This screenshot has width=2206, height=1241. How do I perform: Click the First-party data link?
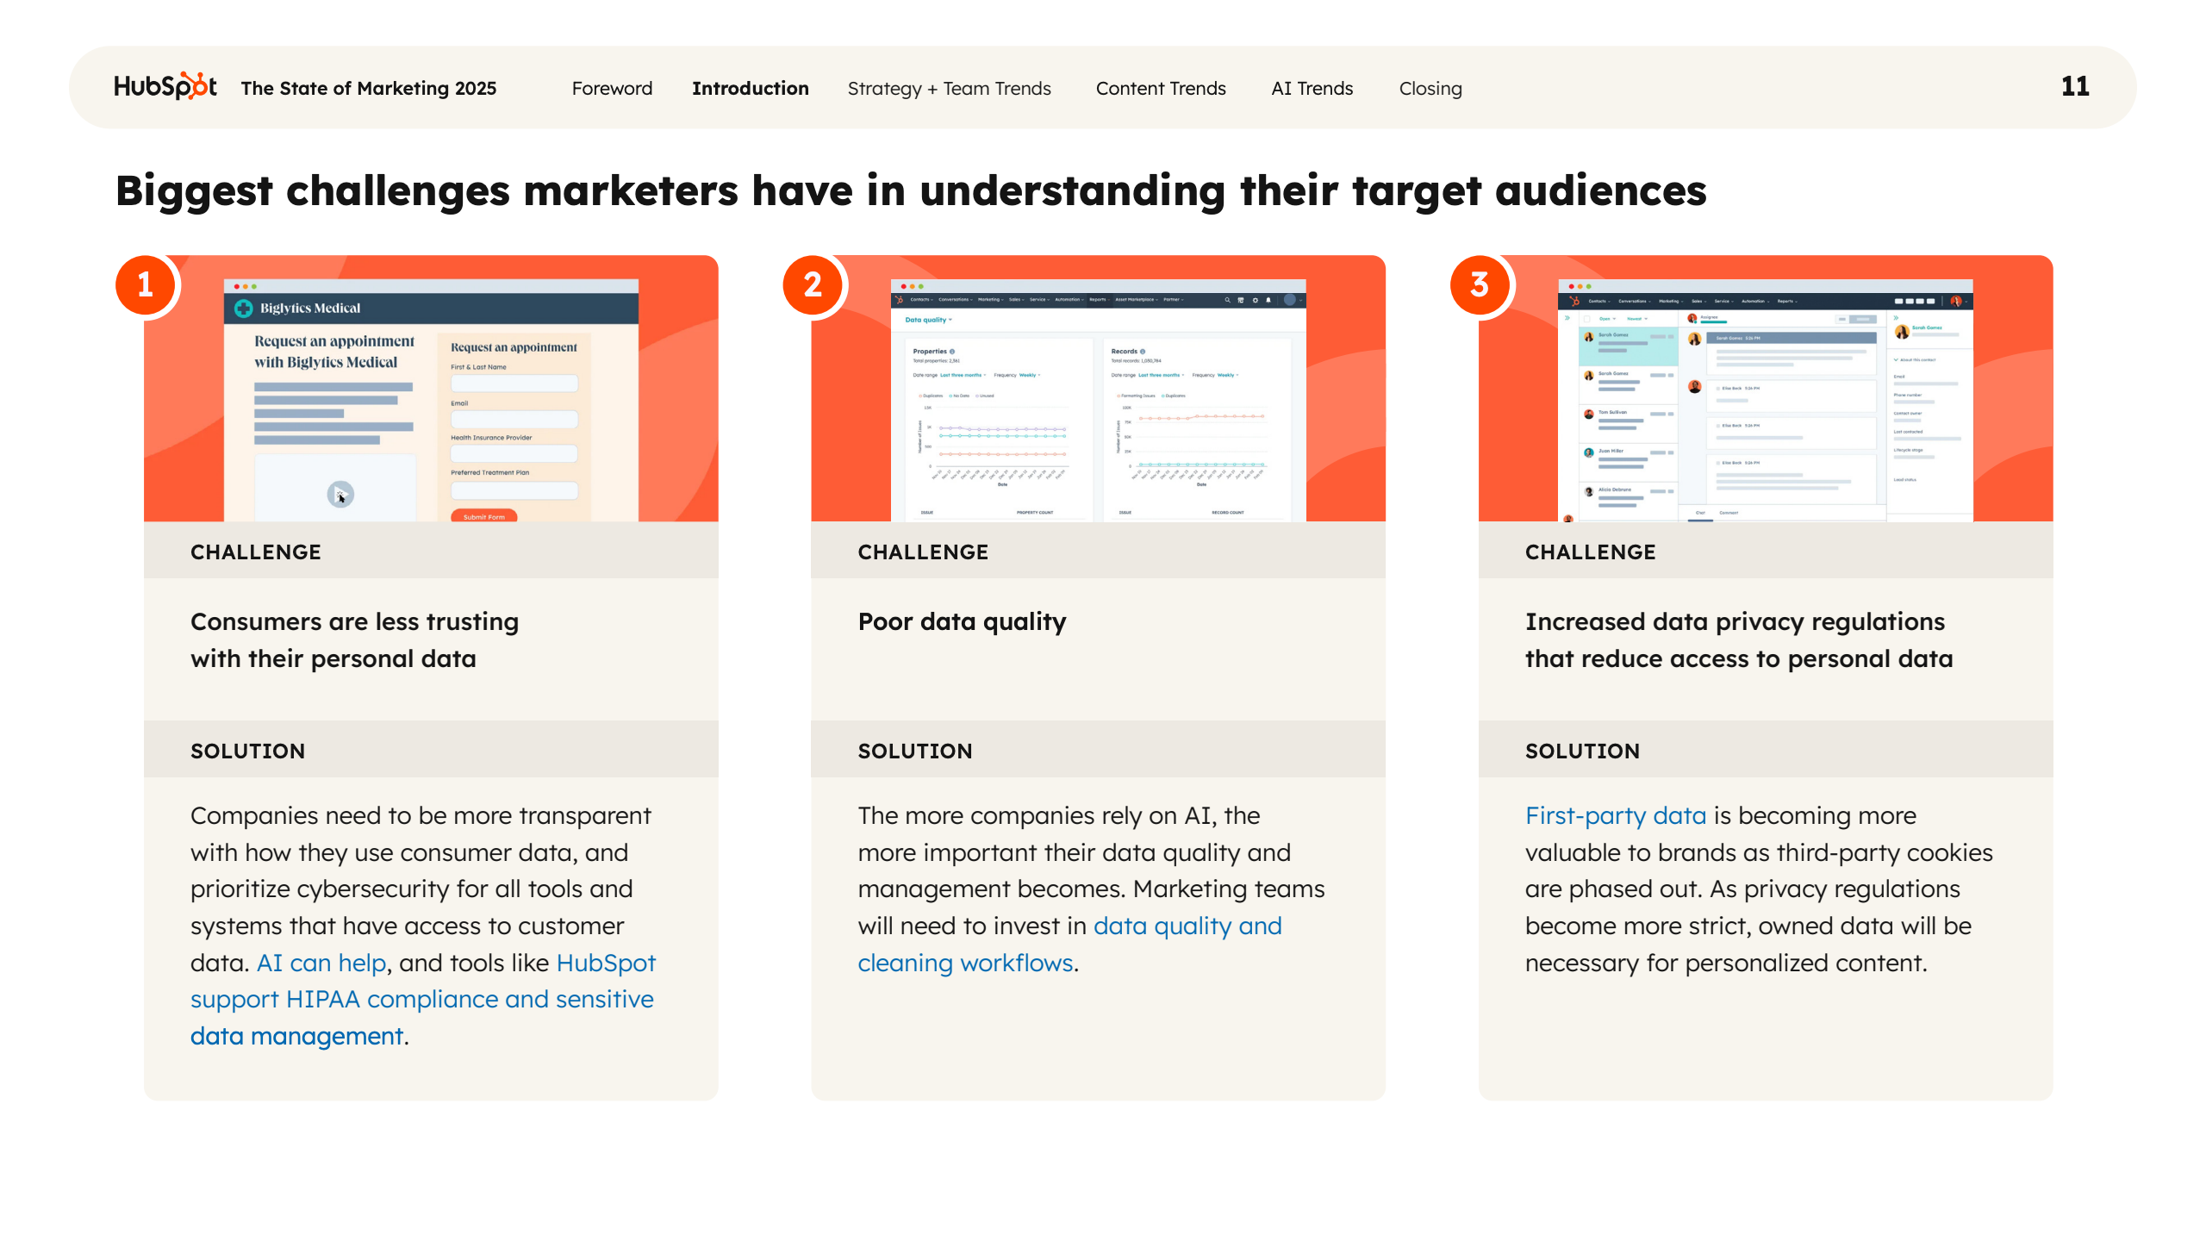pos(1615,815)
